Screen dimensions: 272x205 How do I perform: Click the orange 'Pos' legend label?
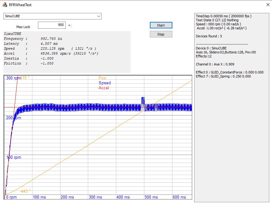(x=102, y=78)
